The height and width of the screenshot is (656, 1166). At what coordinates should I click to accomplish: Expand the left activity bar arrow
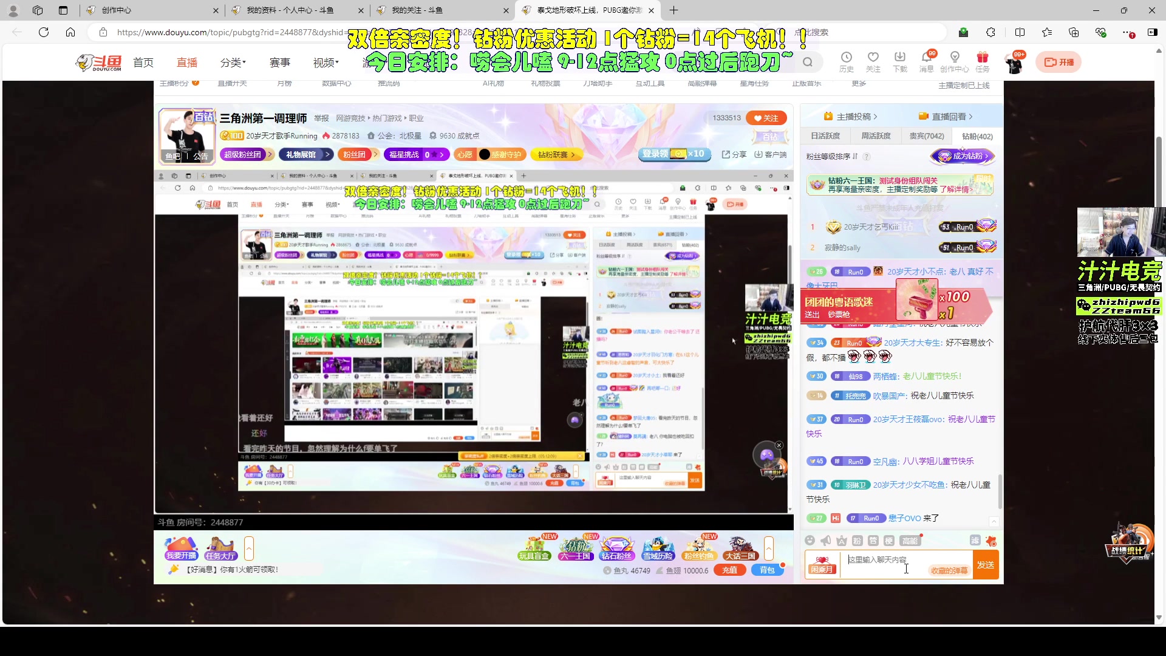pyautogui.click(x=248, y=548)
